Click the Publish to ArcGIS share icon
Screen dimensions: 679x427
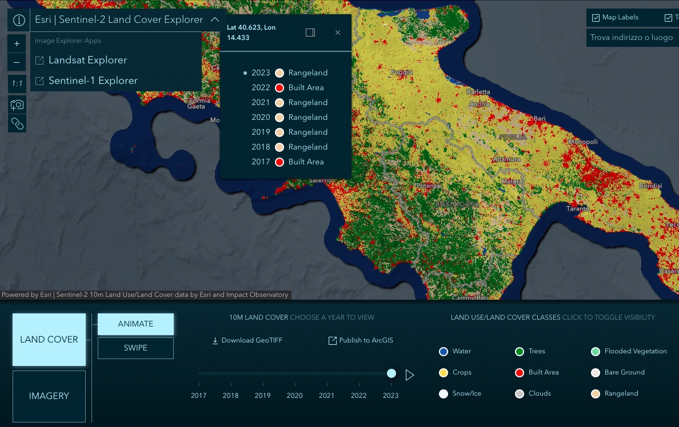(332, 341)
